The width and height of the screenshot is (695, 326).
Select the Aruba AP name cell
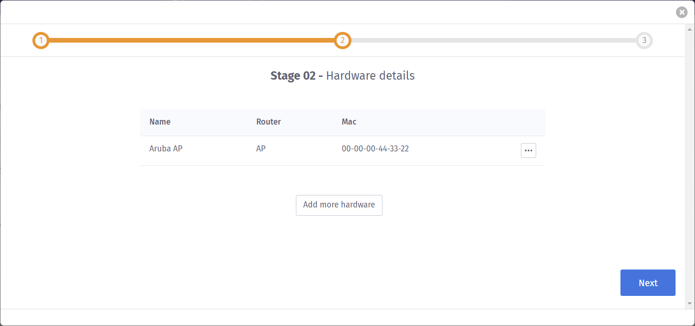tap(166, 149)
